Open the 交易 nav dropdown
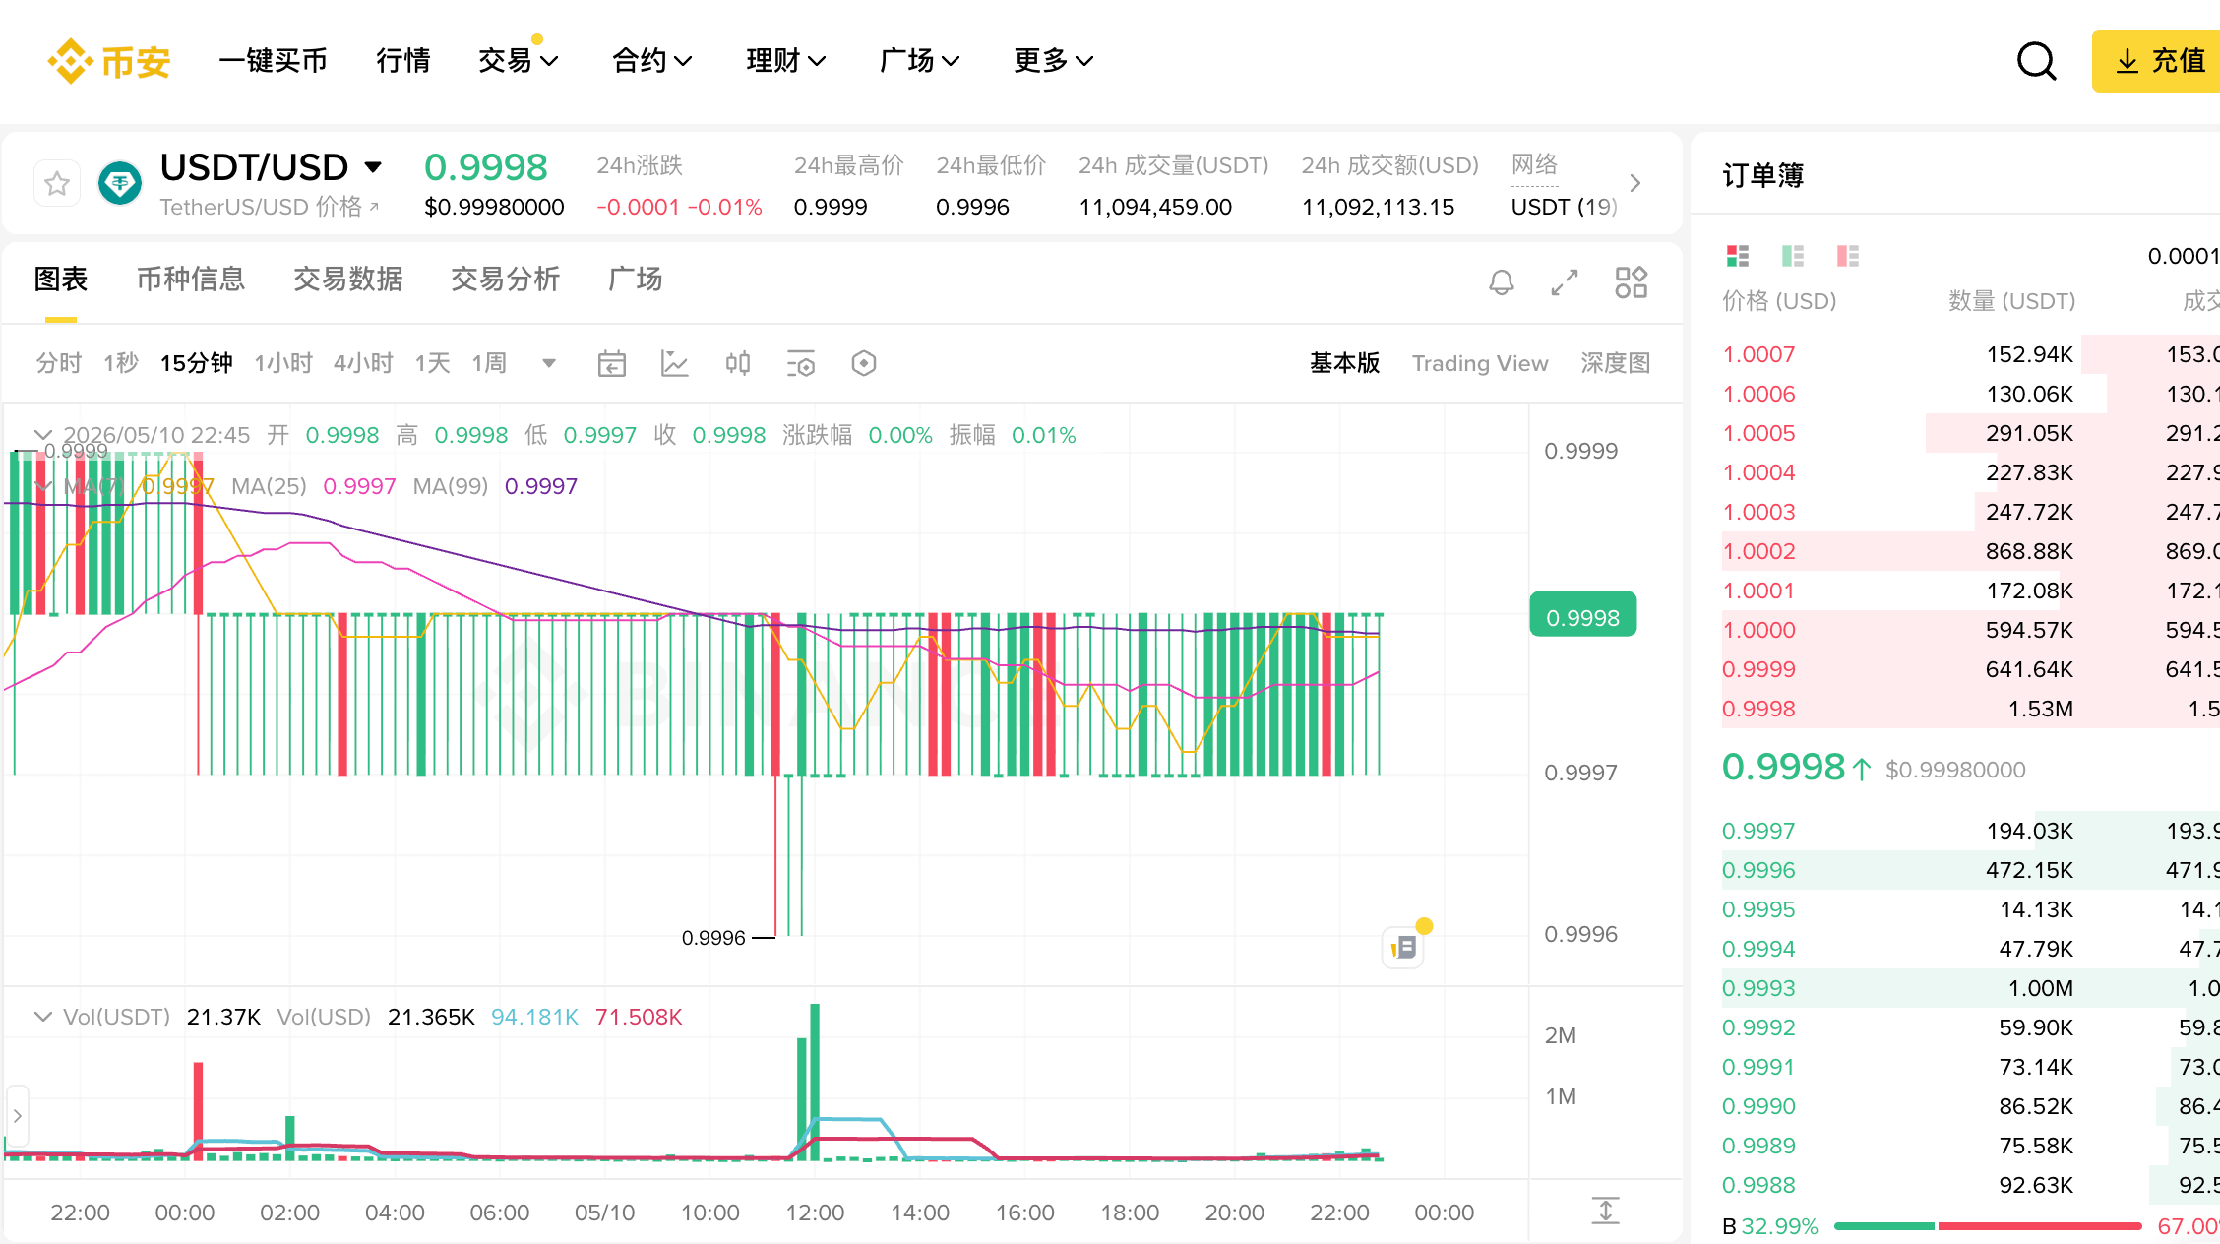This screenshot has height=1244, width=2220. pyautogui.click(x=518, y=61)
